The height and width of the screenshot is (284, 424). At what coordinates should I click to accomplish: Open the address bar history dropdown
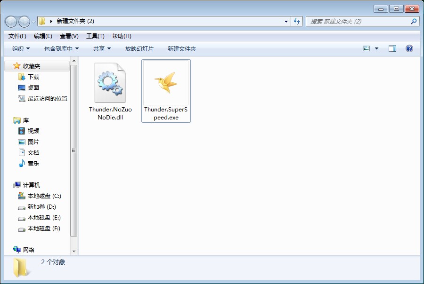(x=286, y=21)
